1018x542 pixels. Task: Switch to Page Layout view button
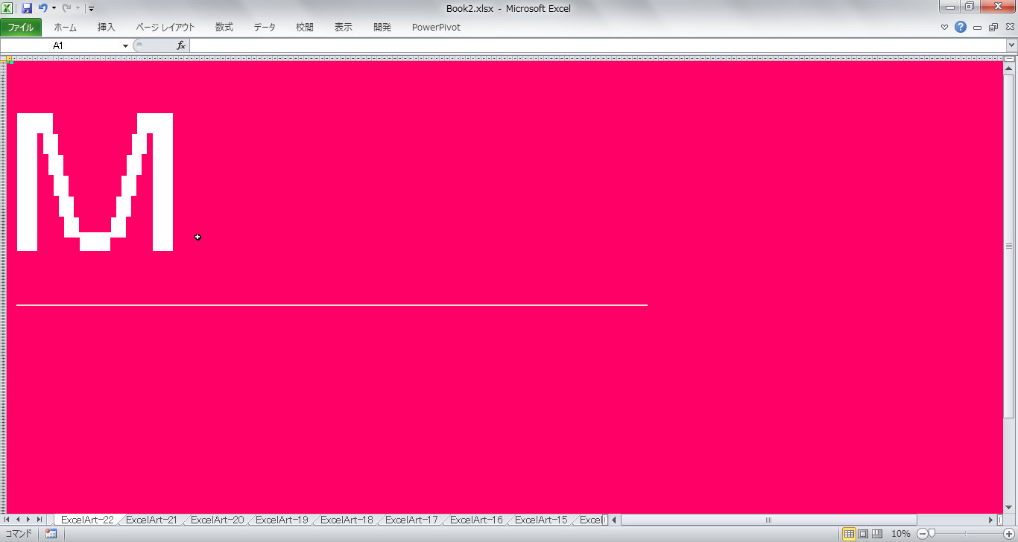(863, 534)
